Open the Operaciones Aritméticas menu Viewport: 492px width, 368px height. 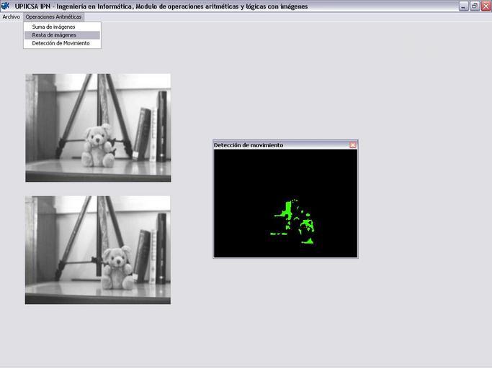53,17
